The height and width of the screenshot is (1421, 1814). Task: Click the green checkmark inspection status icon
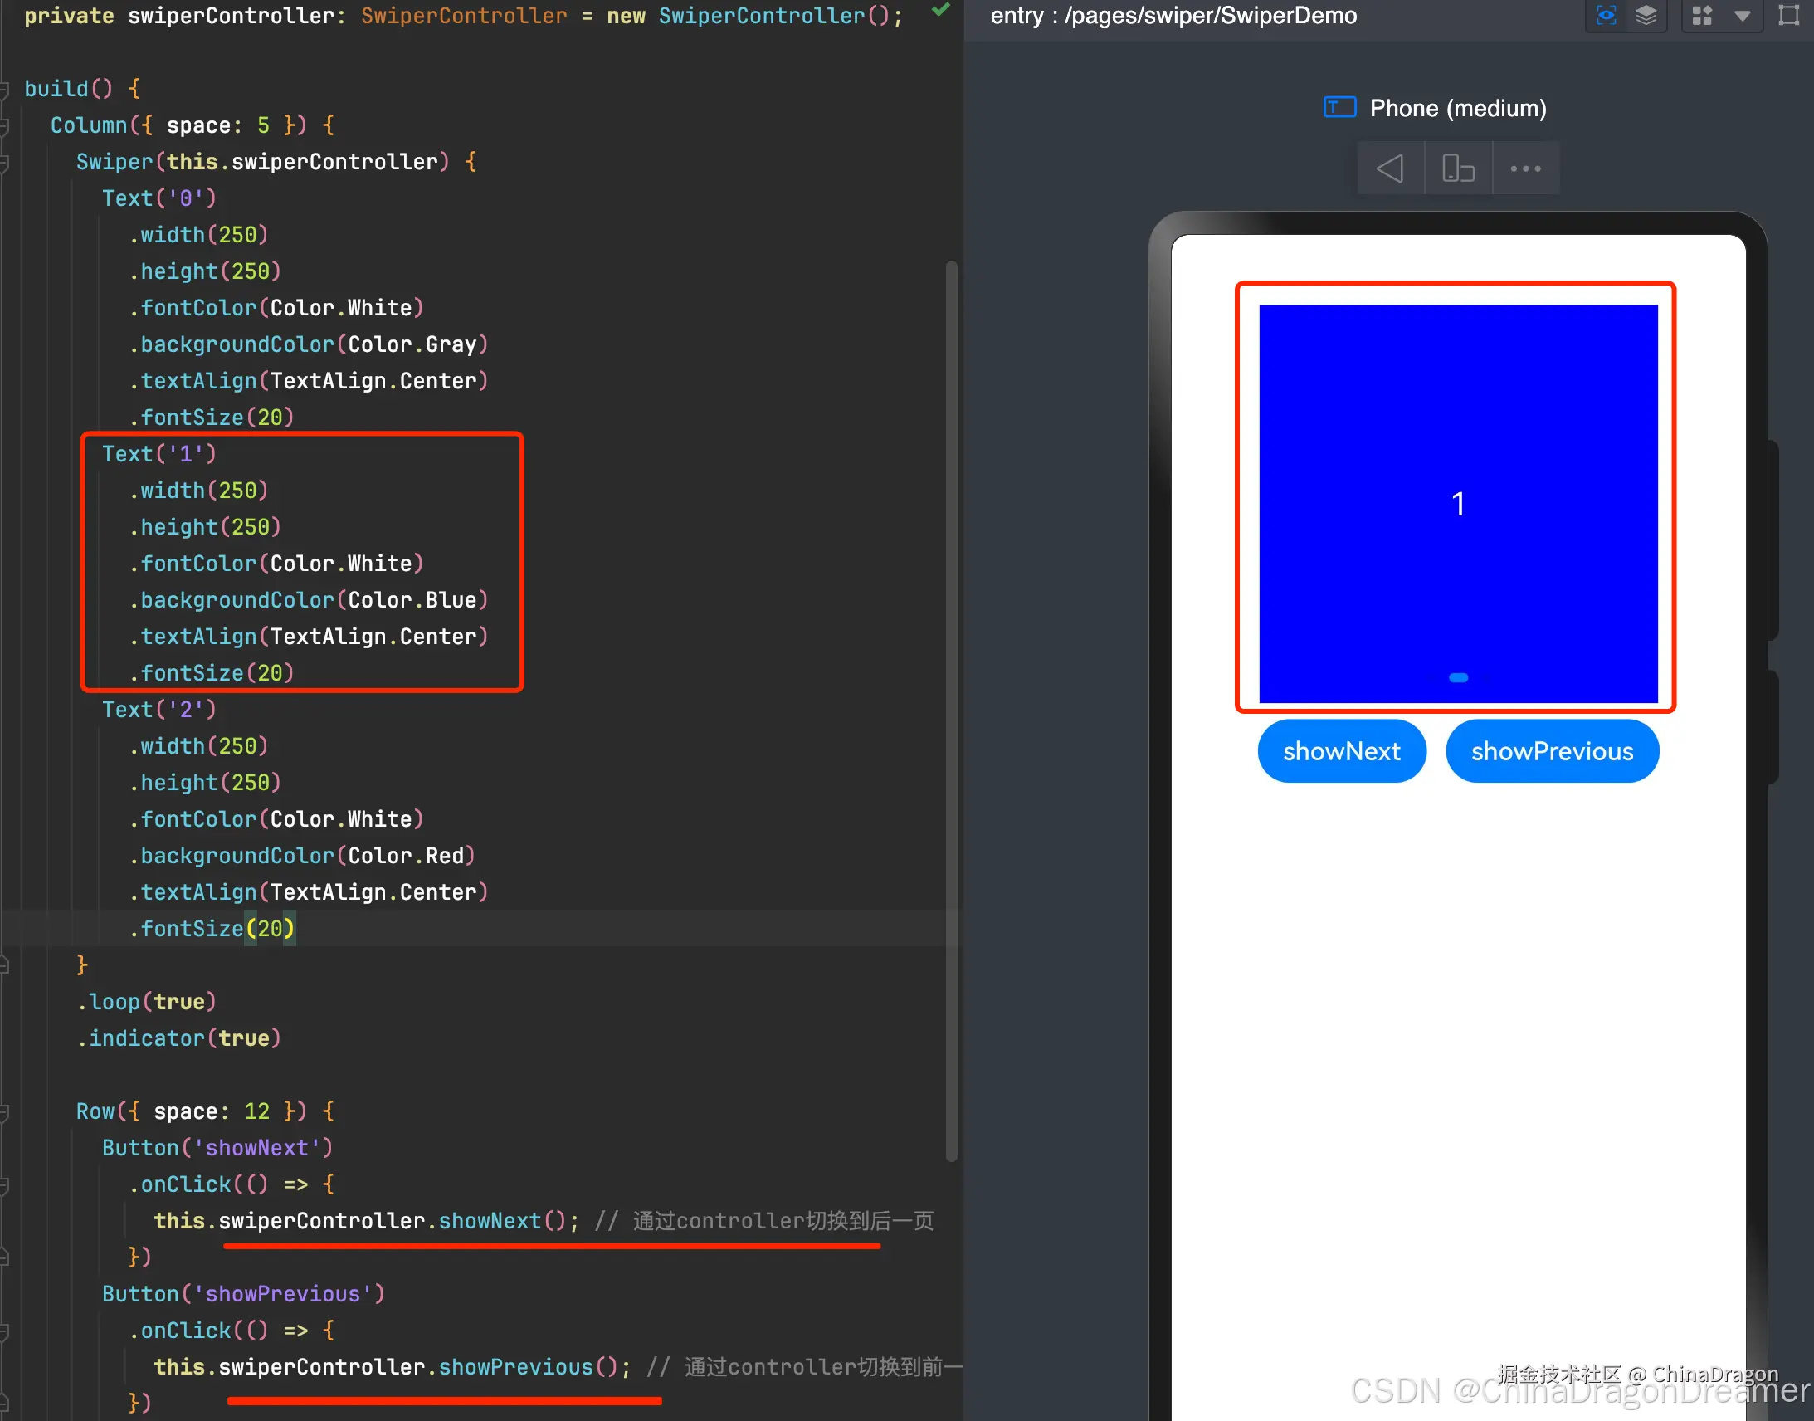click(941, 10)
